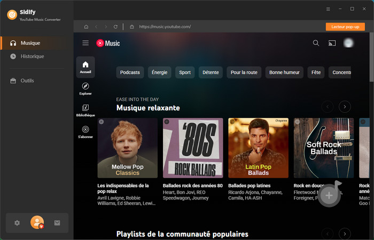Select the Énergie chip
Image resolution: width=374 pixels, height=240 pixels.
coord(159,73)
